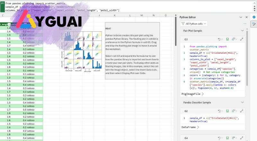The height and width of the screenshot is (141, 257).
Task: Open the All Python cells filter dropdown
Action: [194, 24]
